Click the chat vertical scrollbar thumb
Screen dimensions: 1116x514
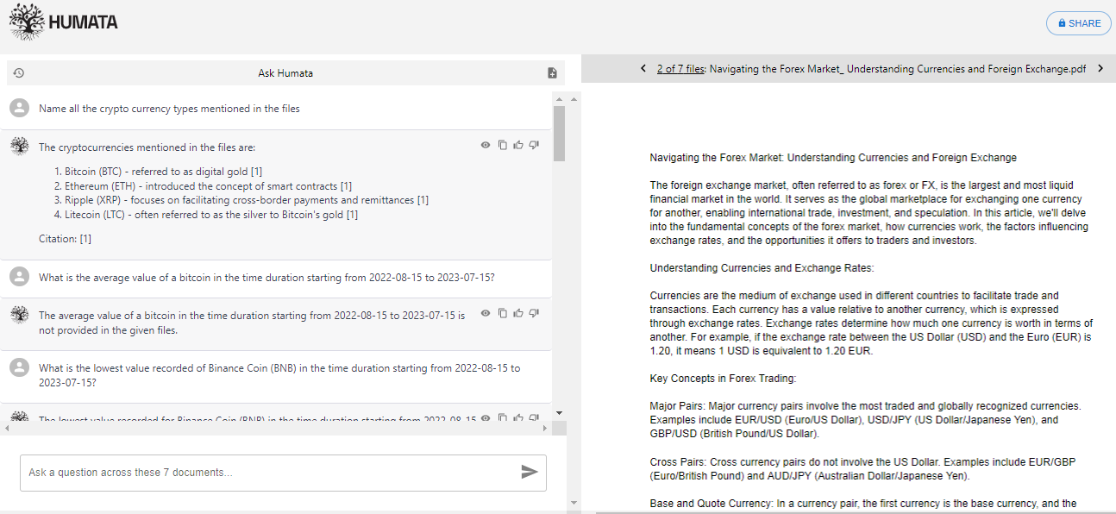click(559, 134)
